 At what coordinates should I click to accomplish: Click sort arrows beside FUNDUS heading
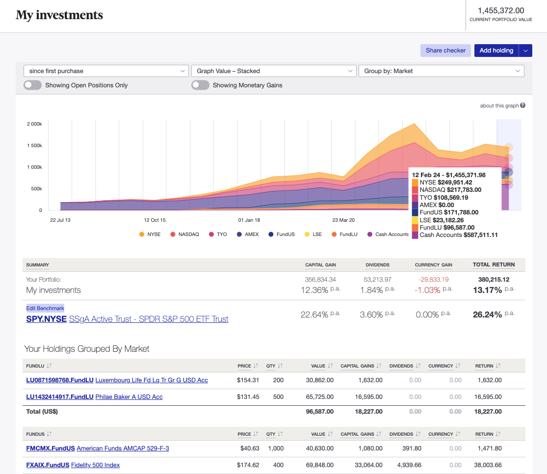click(x=49, y=434)
